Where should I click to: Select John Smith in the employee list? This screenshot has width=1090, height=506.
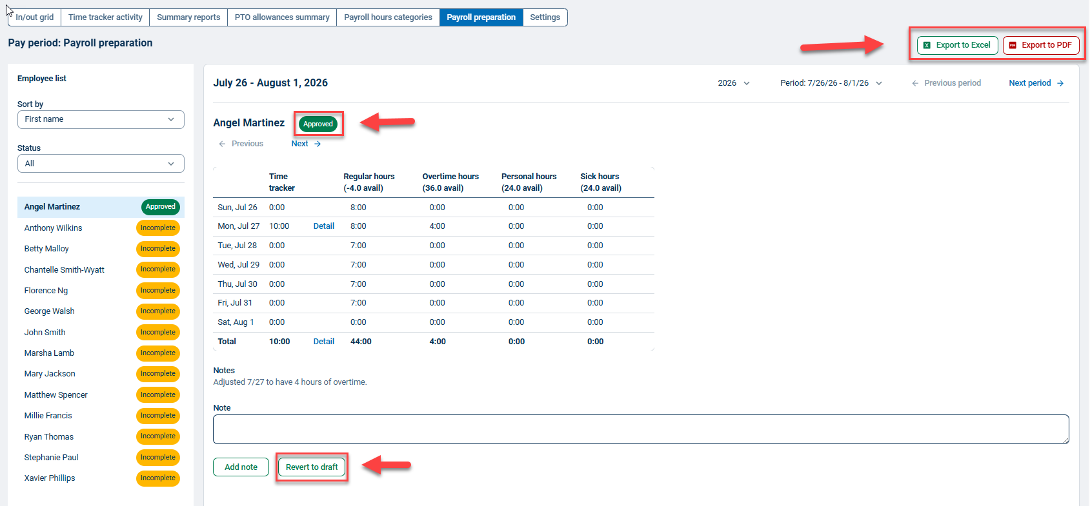(101, 333)
